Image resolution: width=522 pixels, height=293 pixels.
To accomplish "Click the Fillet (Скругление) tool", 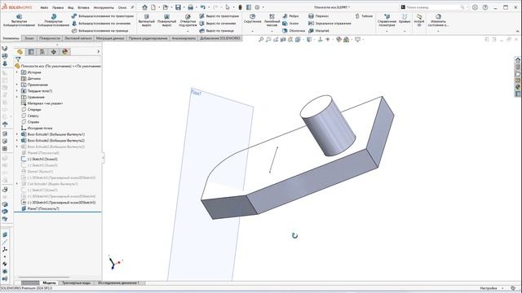I will [252, 19].
